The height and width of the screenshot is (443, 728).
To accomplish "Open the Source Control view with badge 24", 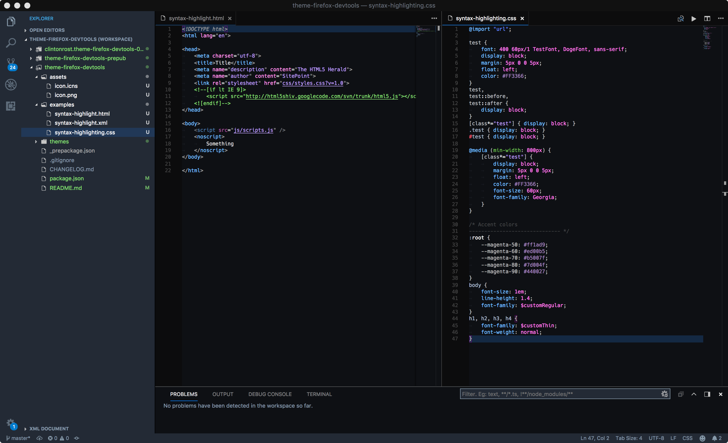I will 11,63.
